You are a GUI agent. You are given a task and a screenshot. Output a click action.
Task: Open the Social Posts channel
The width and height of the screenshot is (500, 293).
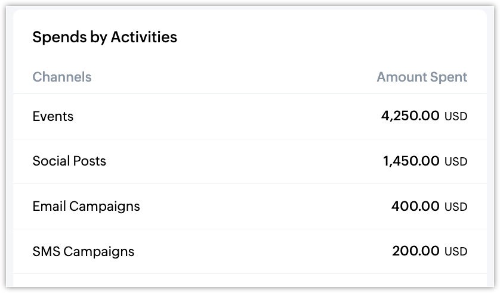69,161
